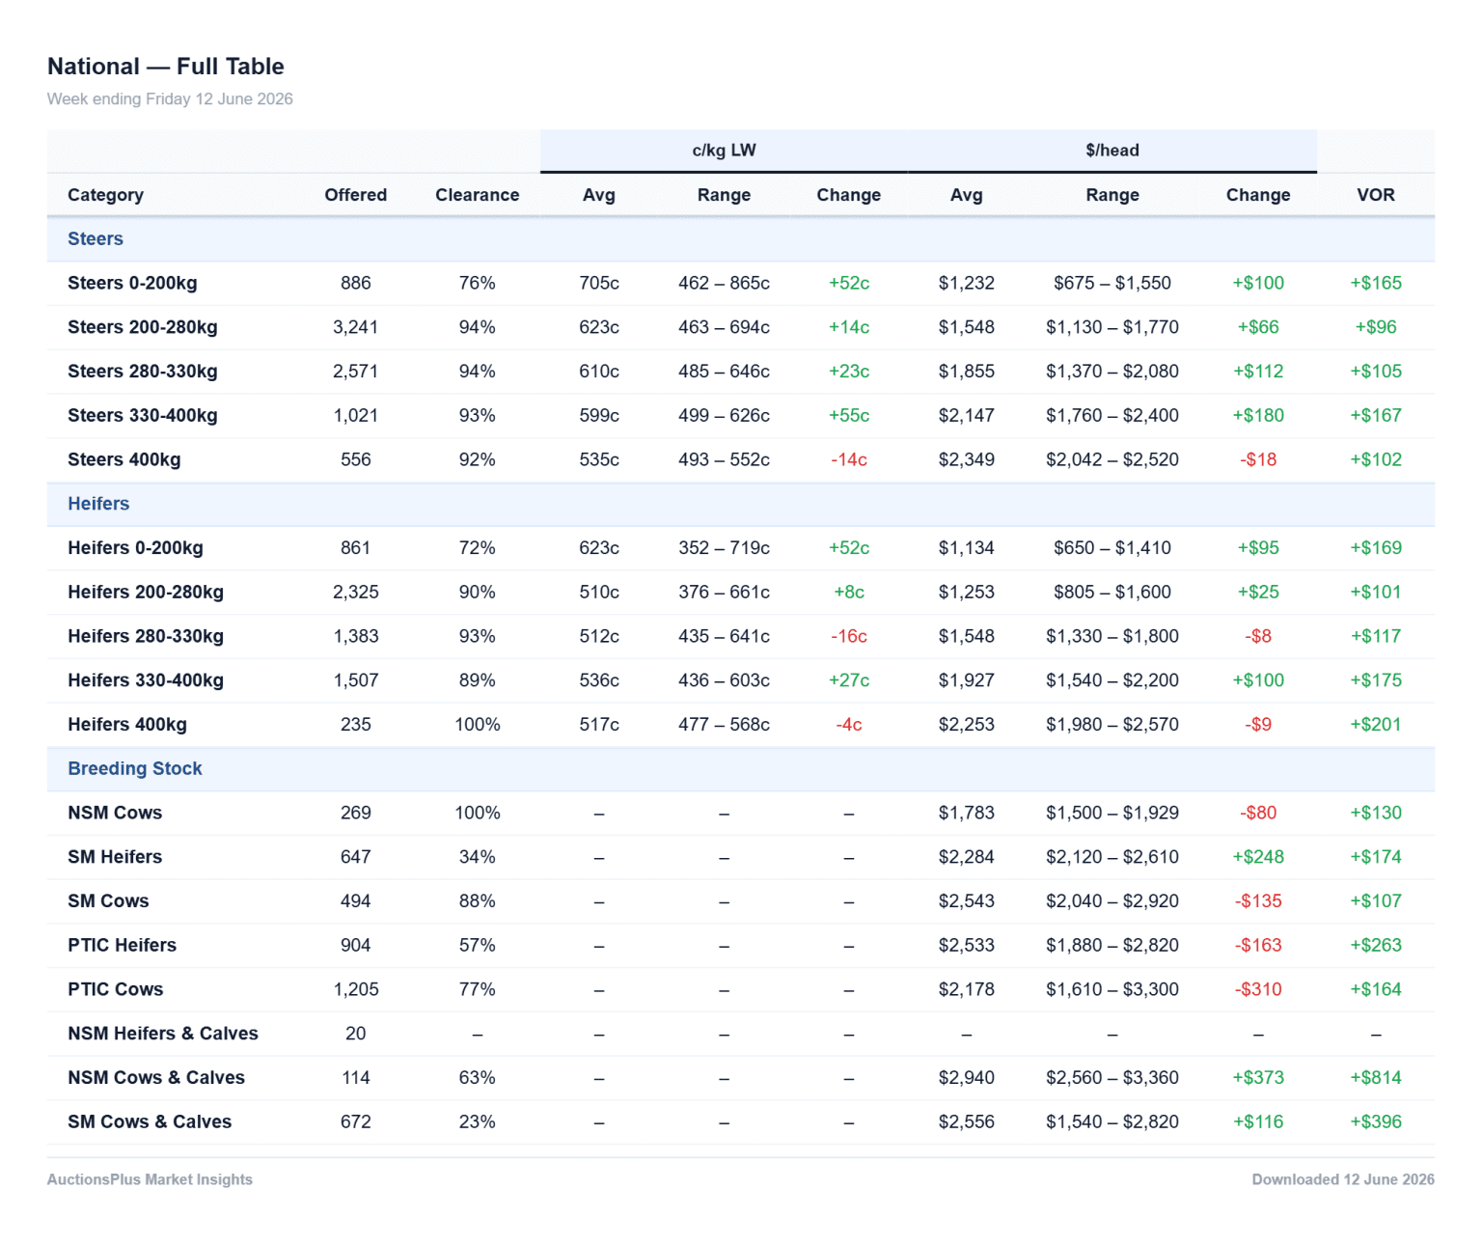Click the $/head group header
The width and height of the screenshot is (1482, 1245).
click(1111, 151)
